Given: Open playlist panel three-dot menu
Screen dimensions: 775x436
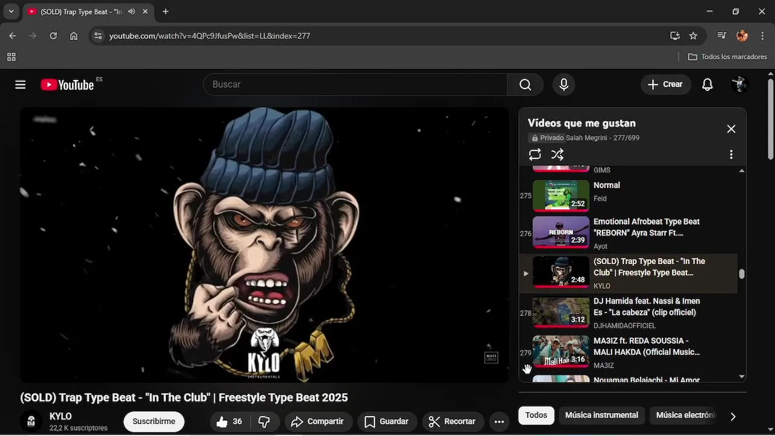Looking at the screenshot, I should [x=731, y=154].
